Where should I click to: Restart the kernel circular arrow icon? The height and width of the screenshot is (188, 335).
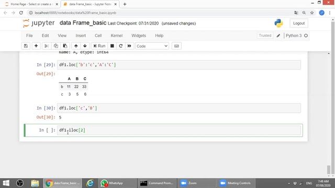coord(121,46)
